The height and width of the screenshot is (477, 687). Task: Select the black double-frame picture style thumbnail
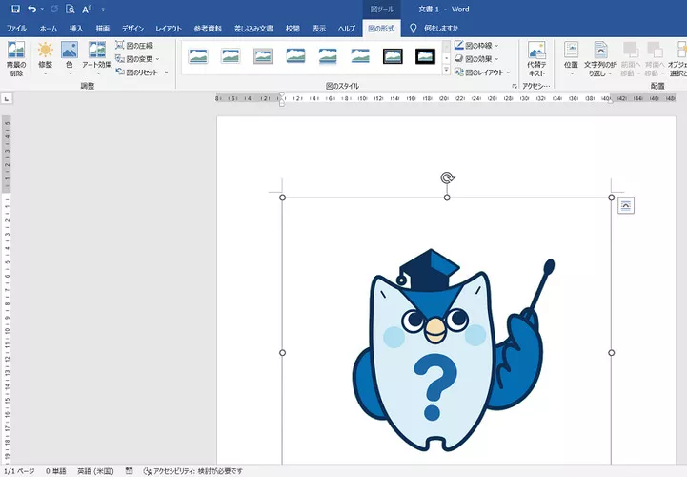pyautogui.click(x=393, y=56)
